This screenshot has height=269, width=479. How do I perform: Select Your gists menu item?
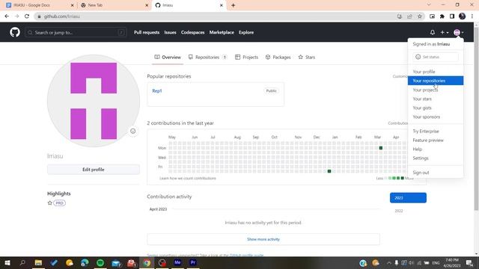click(x=436, y=108)
